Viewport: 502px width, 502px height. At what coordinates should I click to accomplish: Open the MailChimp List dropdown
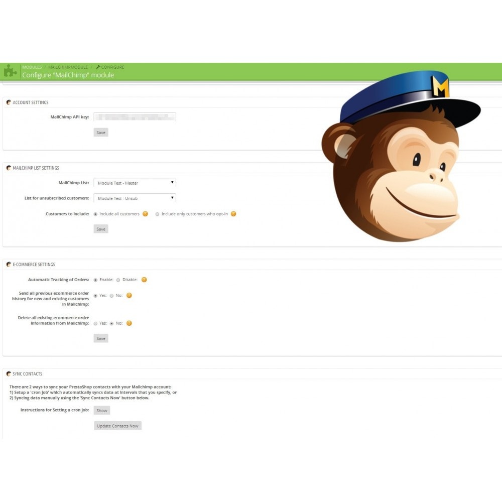(135, 183)
